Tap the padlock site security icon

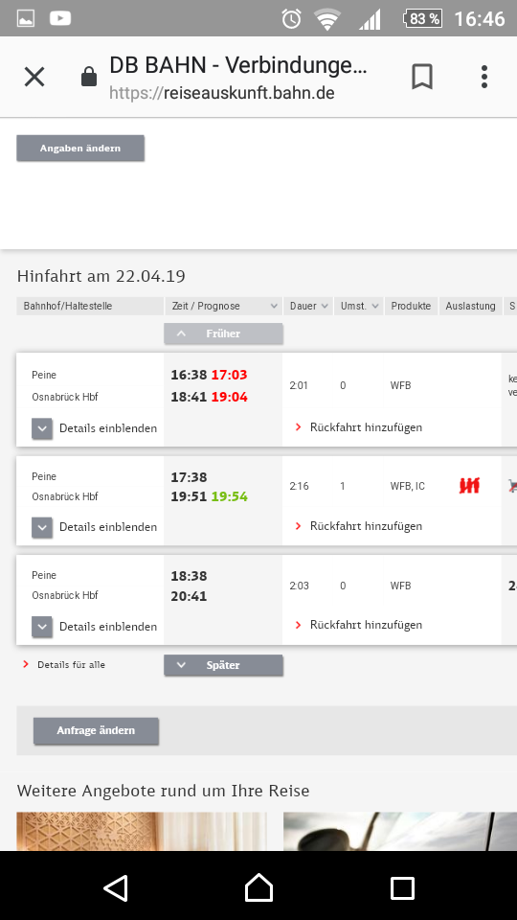coord(88,77)
